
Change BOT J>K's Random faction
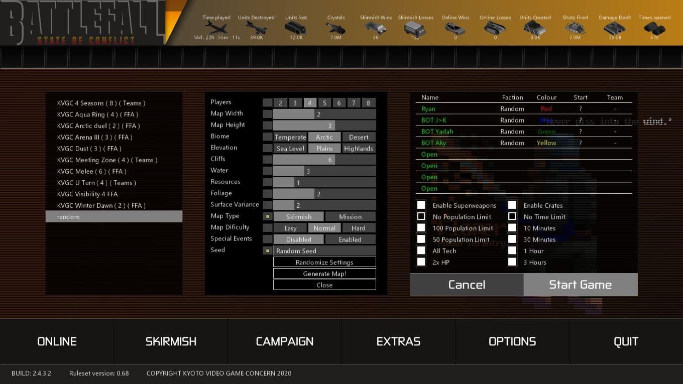pyautogui.click(x=512, y=120)
